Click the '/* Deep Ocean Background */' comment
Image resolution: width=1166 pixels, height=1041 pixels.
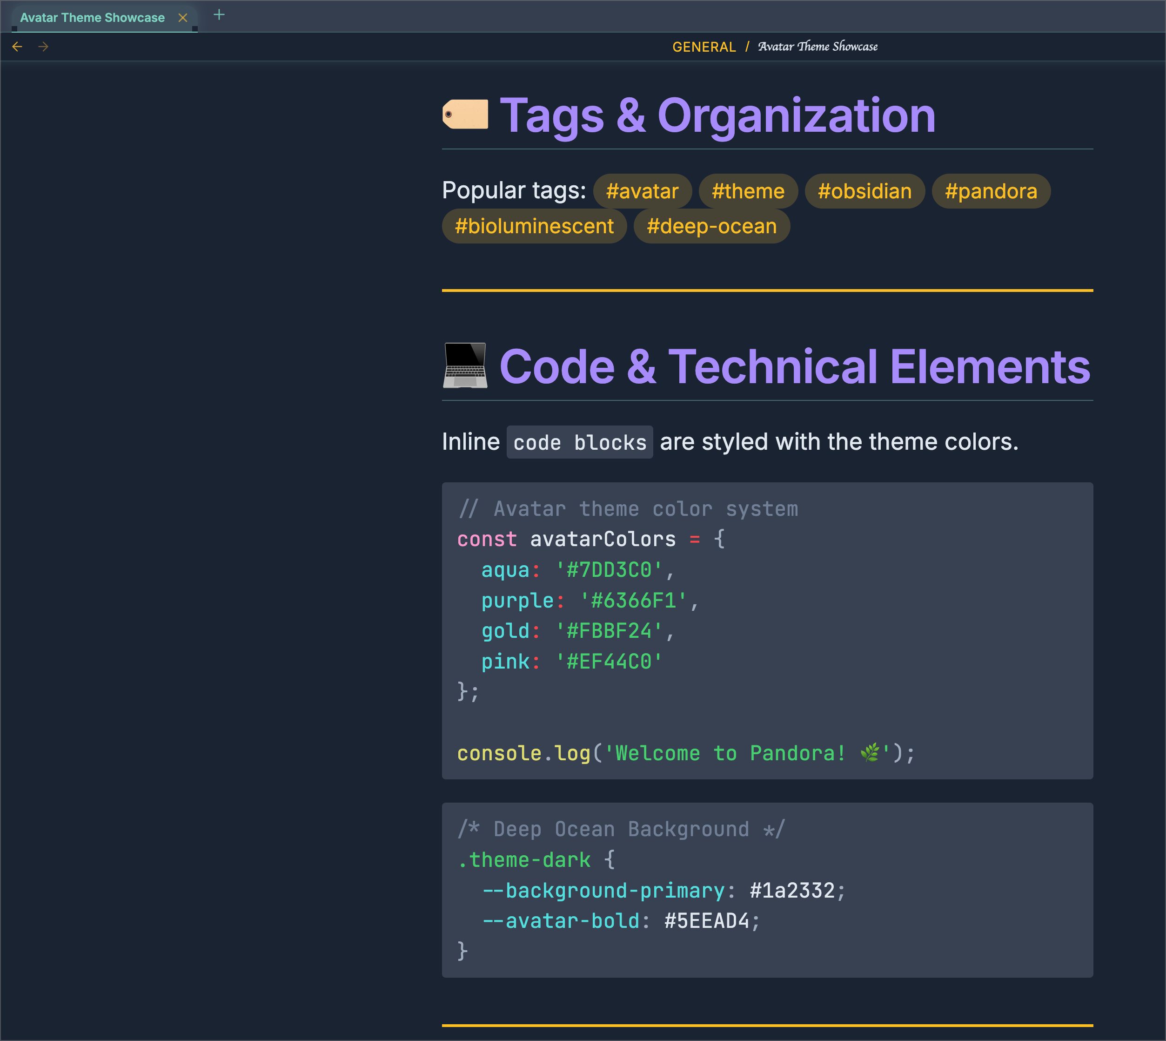tap(621, 829)
